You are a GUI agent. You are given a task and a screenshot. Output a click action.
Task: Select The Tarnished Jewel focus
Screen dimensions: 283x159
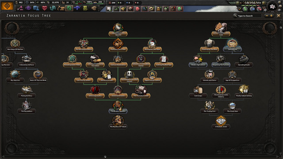point(141,92)
